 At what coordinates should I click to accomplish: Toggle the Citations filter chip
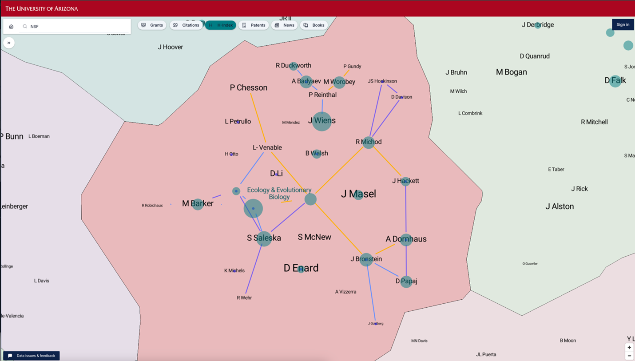click(x=186, y=25)
